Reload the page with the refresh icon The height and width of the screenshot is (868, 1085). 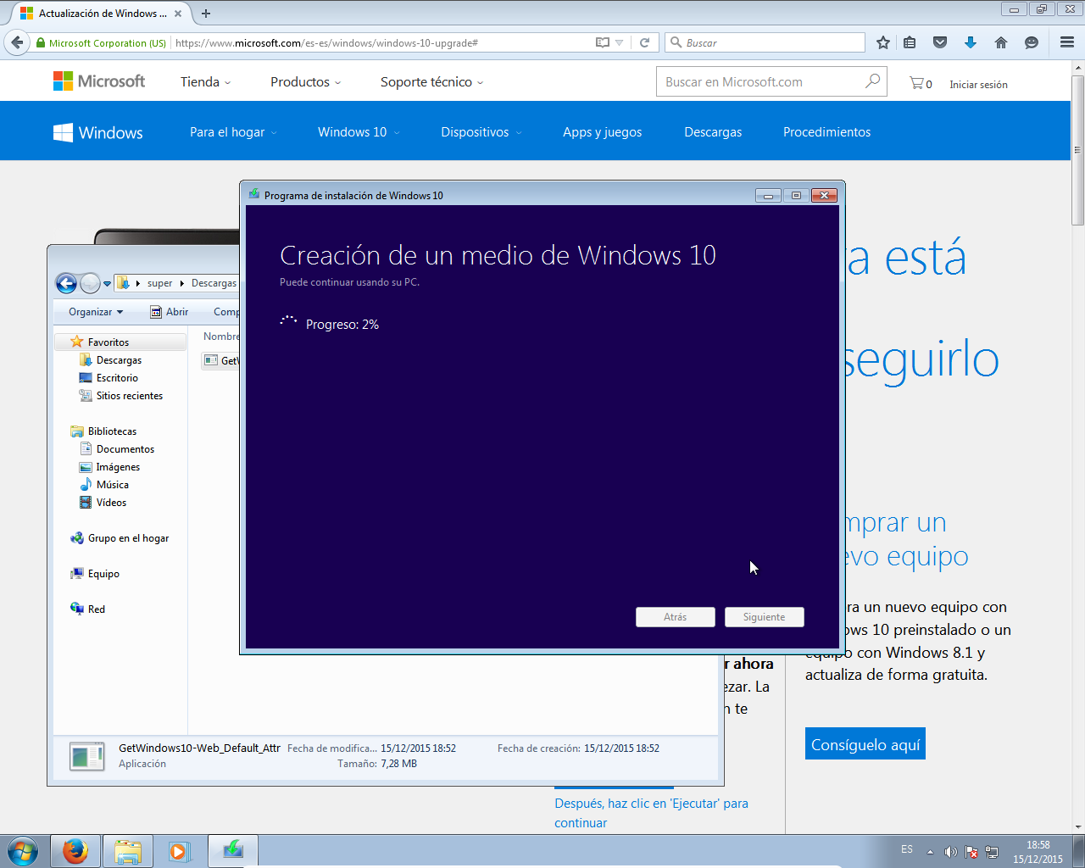(645, 42)
